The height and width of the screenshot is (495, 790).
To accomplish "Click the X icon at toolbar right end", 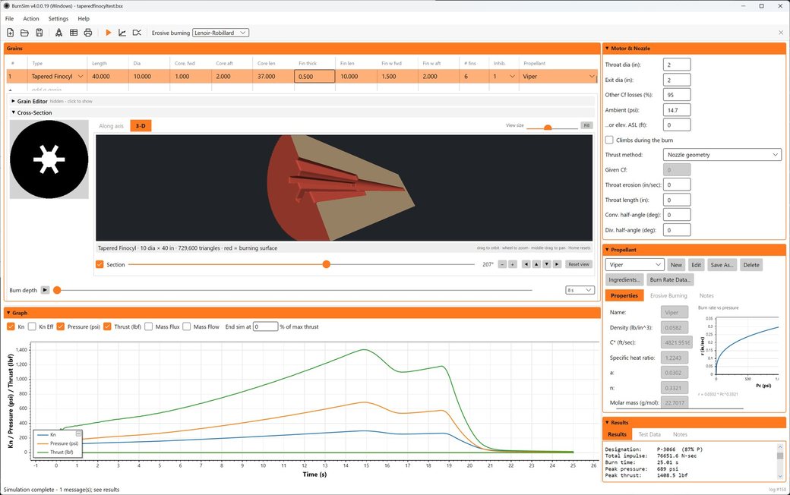I will (781, 33).
